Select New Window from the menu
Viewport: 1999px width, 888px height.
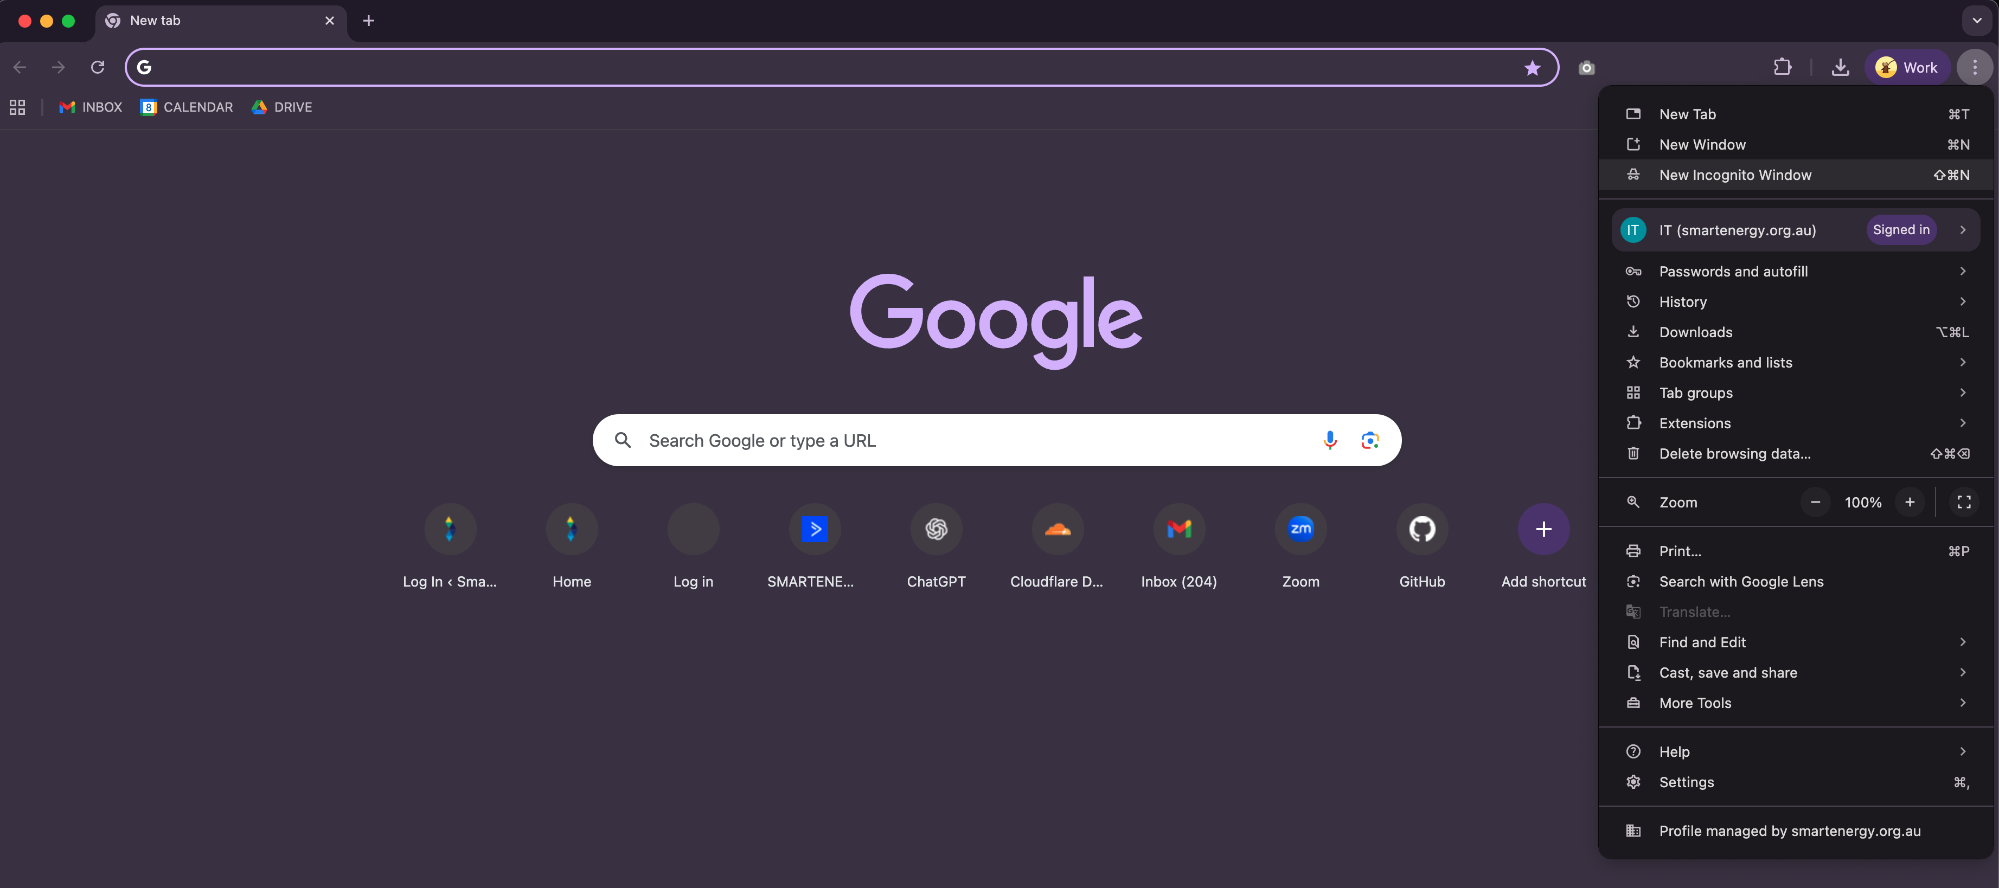1796,144
